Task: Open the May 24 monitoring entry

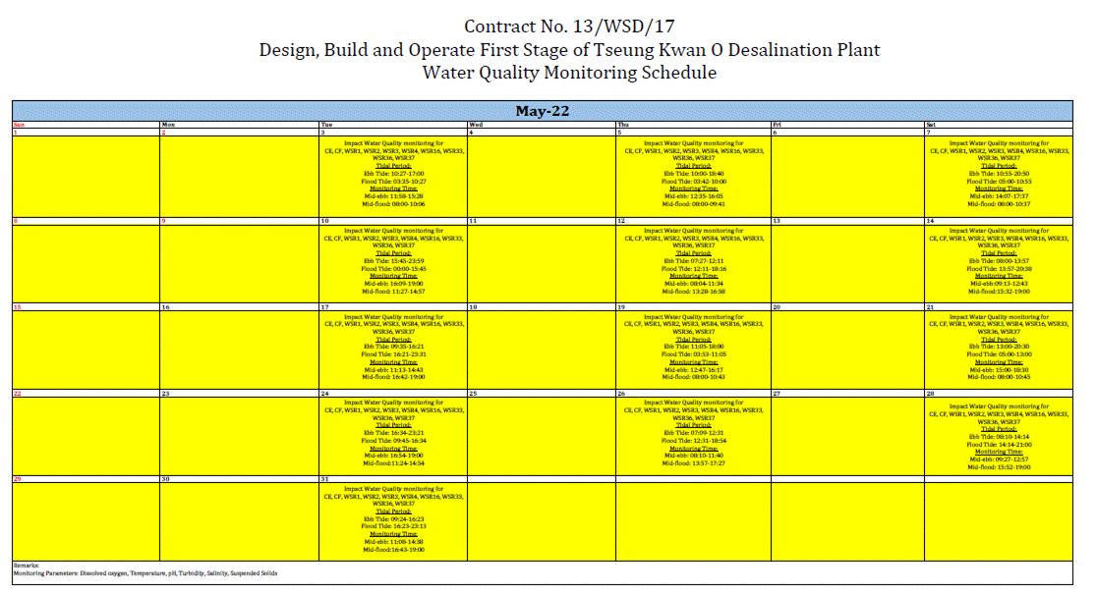Action: pyautogui.click(x=393, y=433)
